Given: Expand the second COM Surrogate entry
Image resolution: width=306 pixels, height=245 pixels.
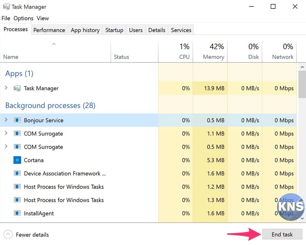Looking at the screenshot, I should coord(6,147).
